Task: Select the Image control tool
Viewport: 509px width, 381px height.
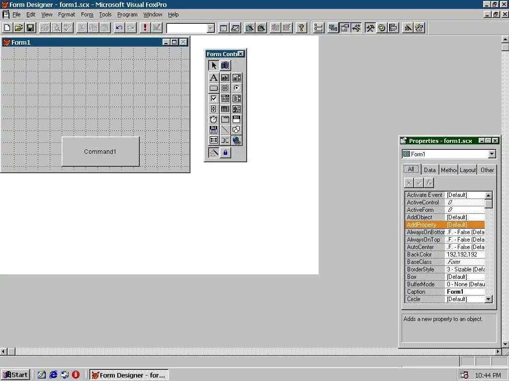Action: 237,109
